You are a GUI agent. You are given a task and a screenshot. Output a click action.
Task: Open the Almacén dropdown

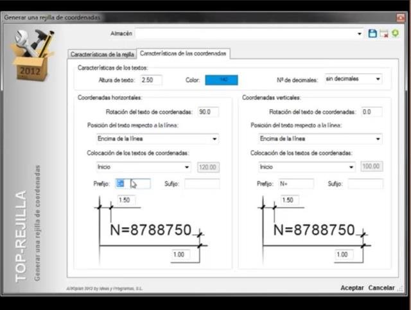coord(360,34)
